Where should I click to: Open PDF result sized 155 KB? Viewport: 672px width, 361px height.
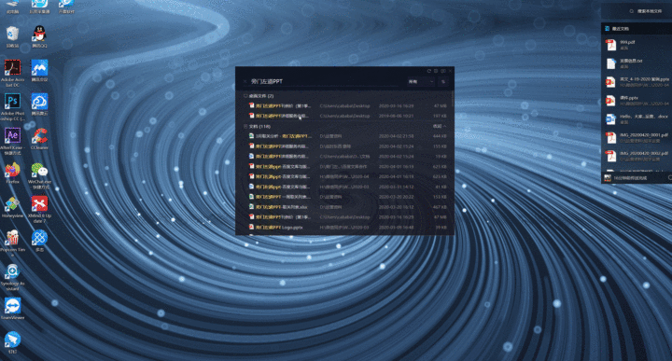[347, 146]
